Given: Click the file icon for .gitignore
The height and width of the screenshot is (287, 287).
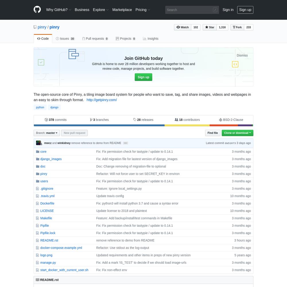Looking at the screenshot, I should 37,189.
